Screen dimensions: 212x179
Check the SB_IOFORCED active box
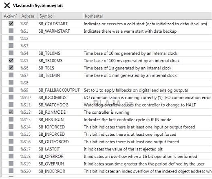11,126
